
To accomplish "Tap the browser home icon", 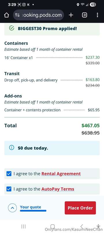I will pos(7,15).
